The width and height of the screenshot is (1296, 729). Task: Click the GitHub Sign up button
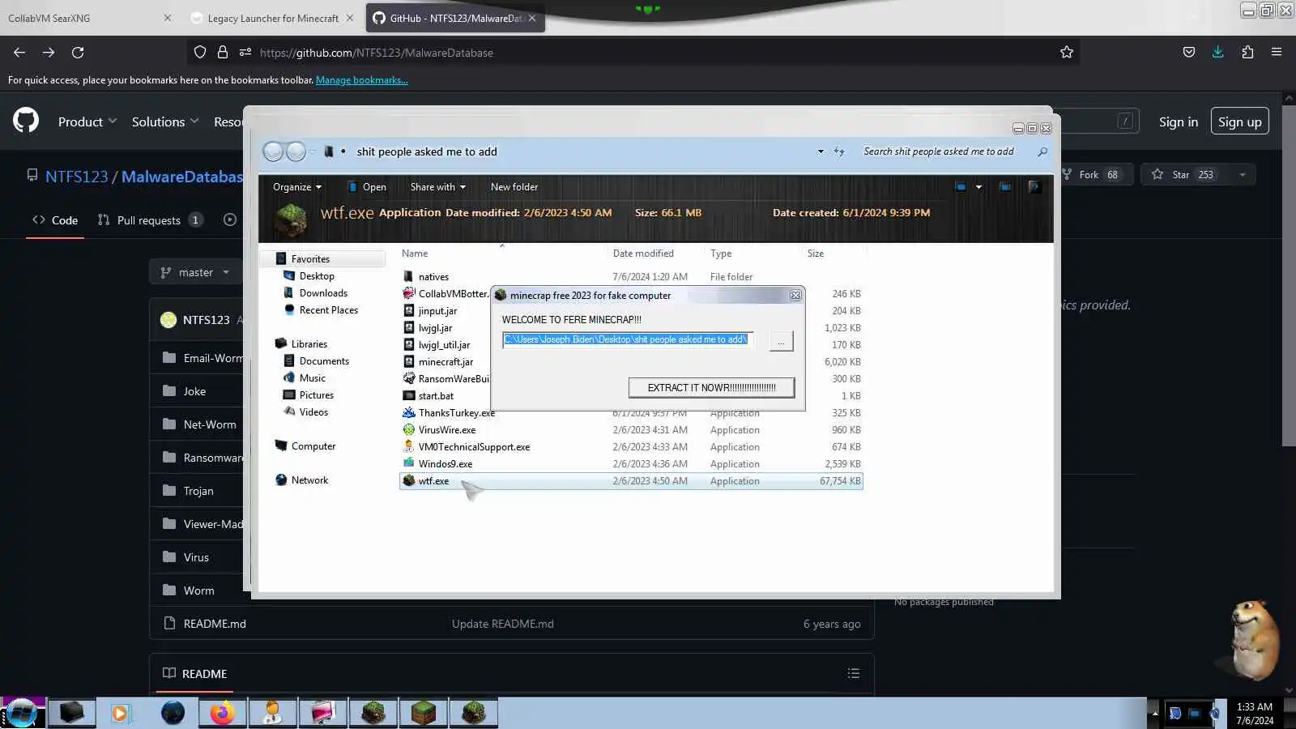pyautogui.click(x=1239, y=122)
